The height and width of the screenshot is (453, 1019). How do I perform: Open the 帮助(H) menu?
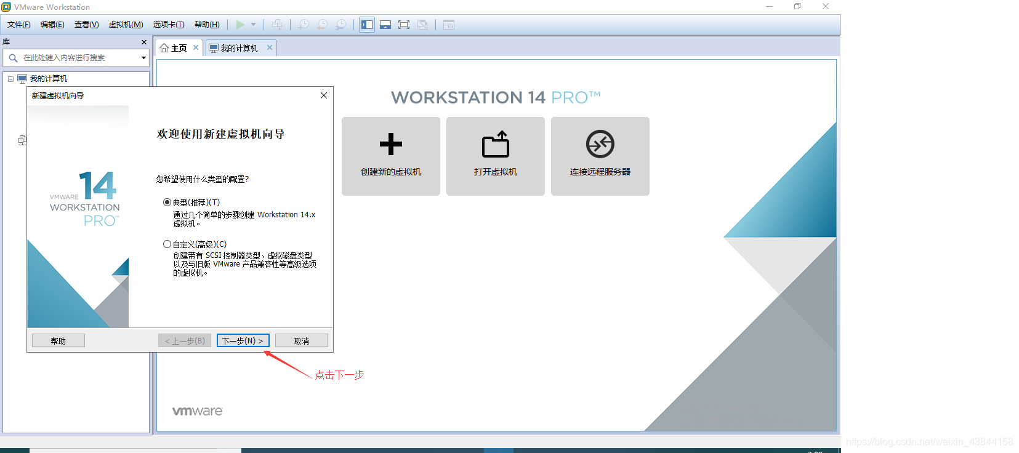coord(207,25)
